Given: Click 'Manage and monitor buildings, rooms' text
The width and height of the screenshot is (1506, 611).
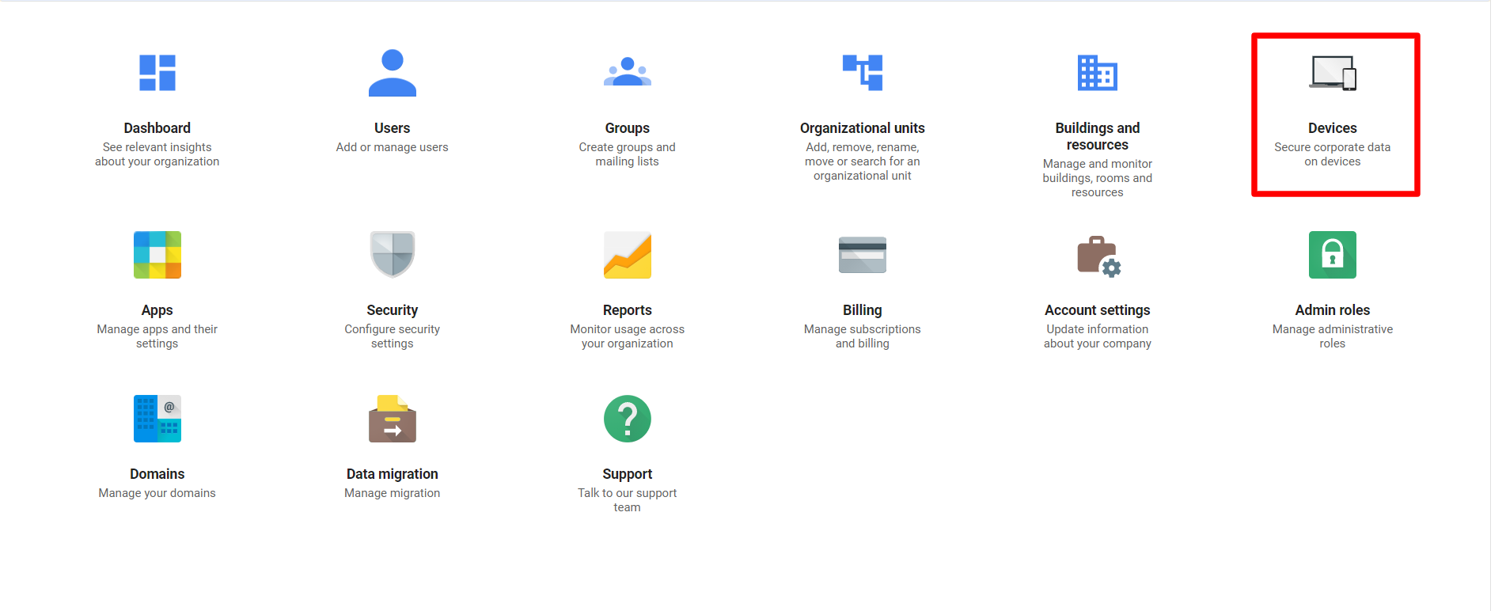Looking at the screenshot, I should 1098,178.
